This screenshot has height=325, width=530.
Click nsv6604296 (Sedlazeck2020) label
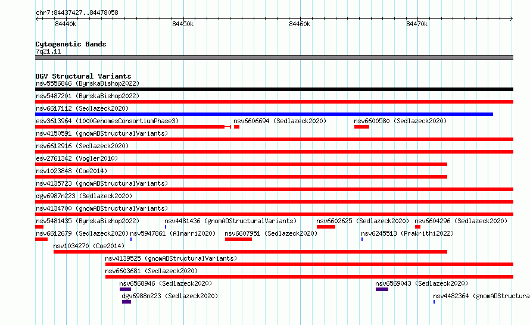pos(461,221)
